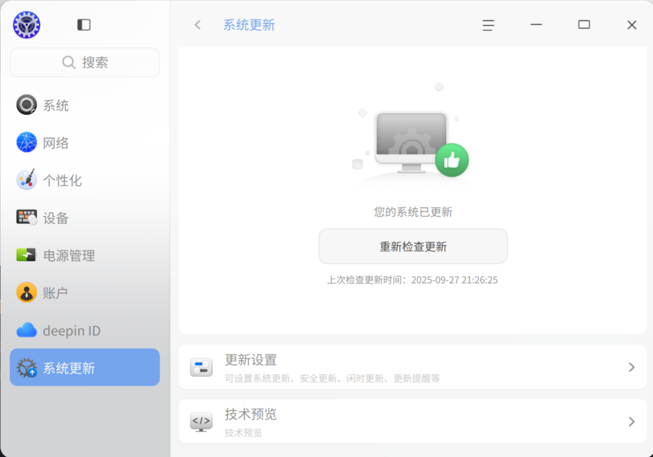Click the 个性化 paint palette icon
The height and width of the screenshot is (457, 653).
(26, 180)
